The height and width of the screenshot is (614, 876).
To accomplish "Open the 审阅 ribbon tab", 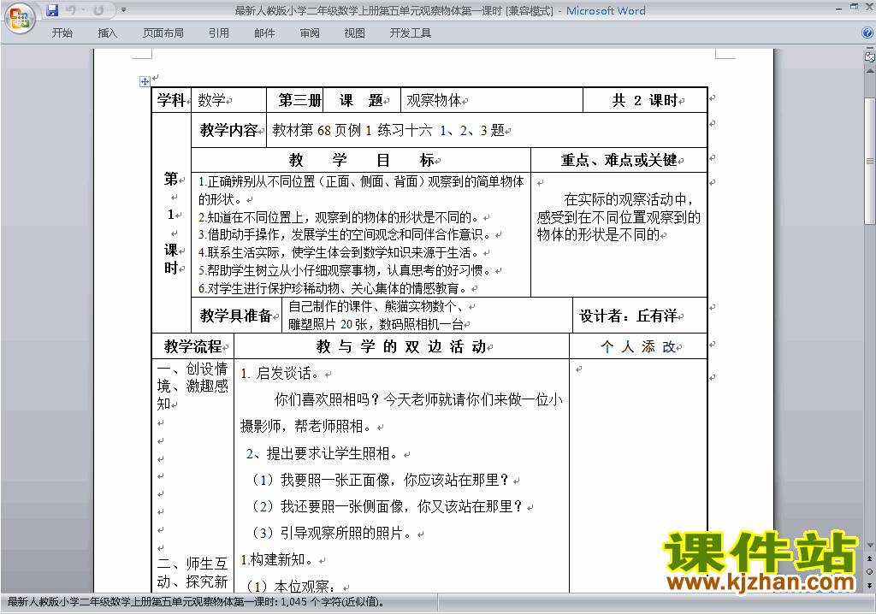I will (x=310, y=33).
